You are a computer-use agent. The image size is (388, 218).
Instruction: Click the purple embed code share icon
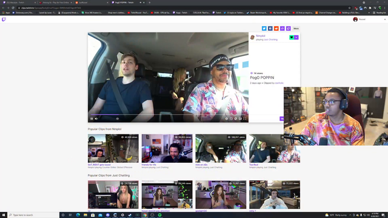(283, 28)
